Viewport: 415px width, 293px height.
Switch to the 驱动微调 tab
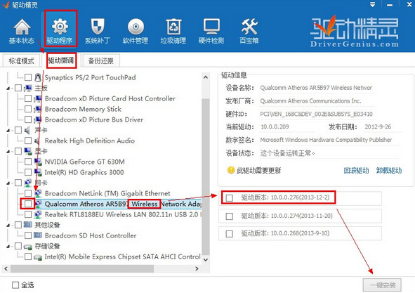[60, 60]
